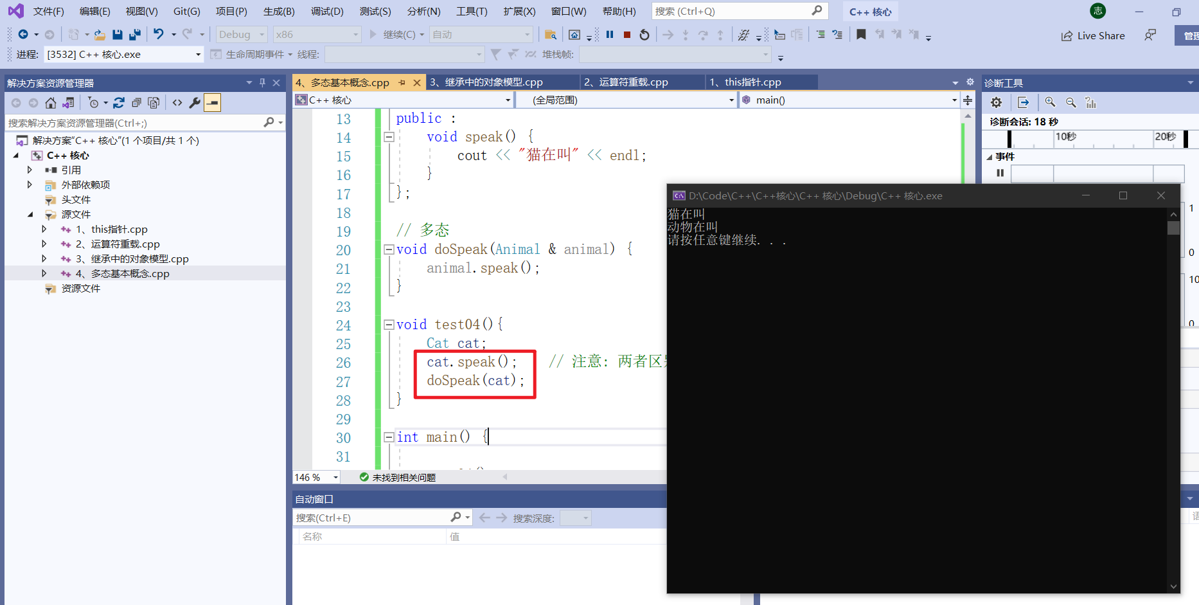Click the Live Share button
Image resolution: width=1199 pixels, height=605 pixels.
[x=1093, y=36]
